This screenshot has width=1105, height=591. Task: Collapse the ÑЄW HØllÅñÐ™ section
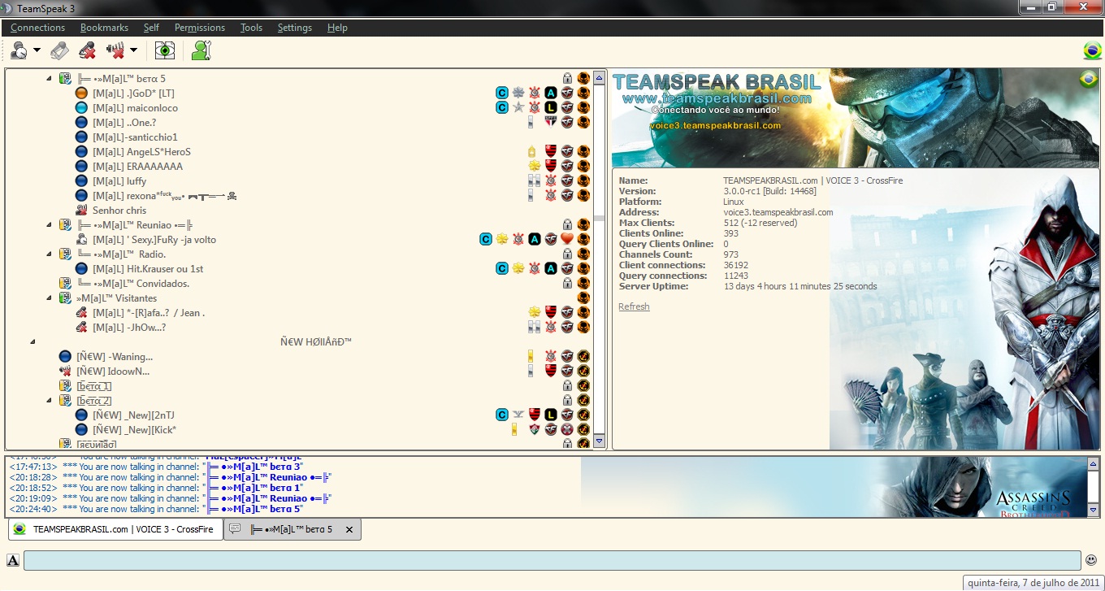[x=32, y=342]
